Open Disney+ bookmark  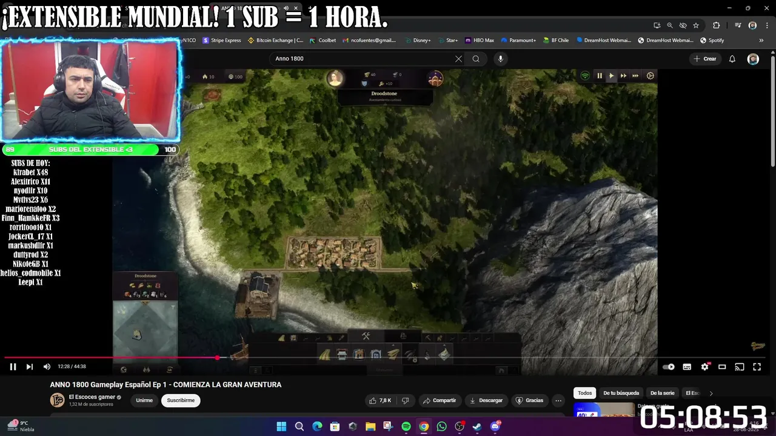417,41
